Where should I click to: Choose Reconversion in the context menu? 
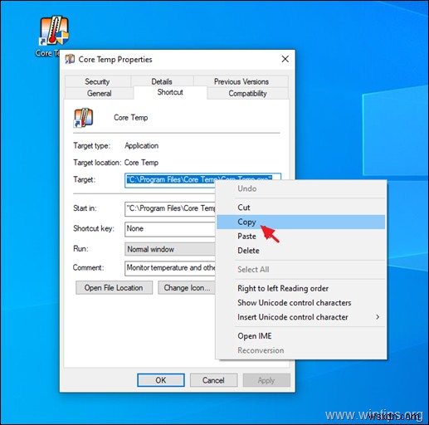pos(300,350)
